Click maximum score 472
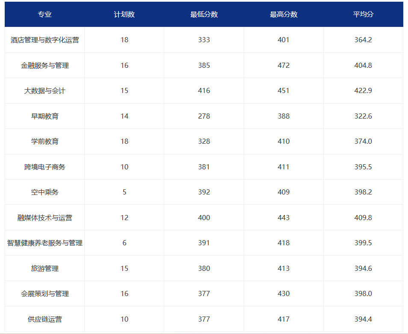 284,65
